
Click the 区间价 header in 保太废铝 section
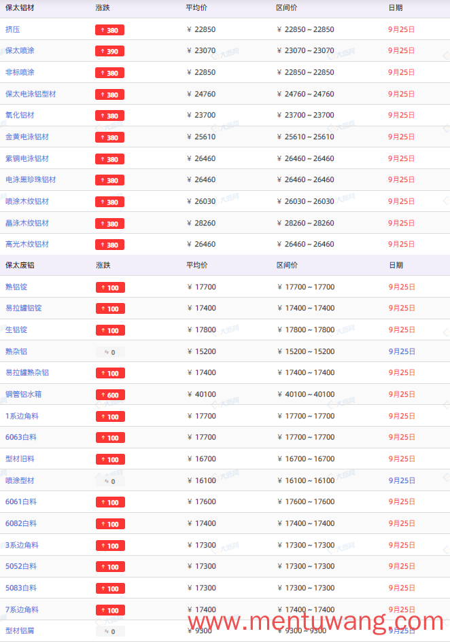[x=287, y=266]
